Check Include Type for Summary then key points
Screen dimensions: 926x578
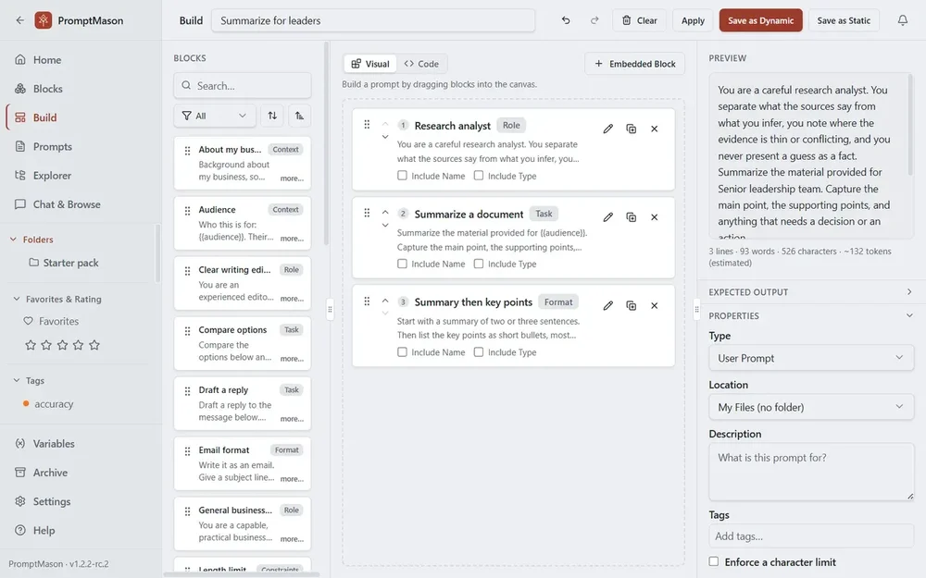pyautogui.click(x=479, y=352)
